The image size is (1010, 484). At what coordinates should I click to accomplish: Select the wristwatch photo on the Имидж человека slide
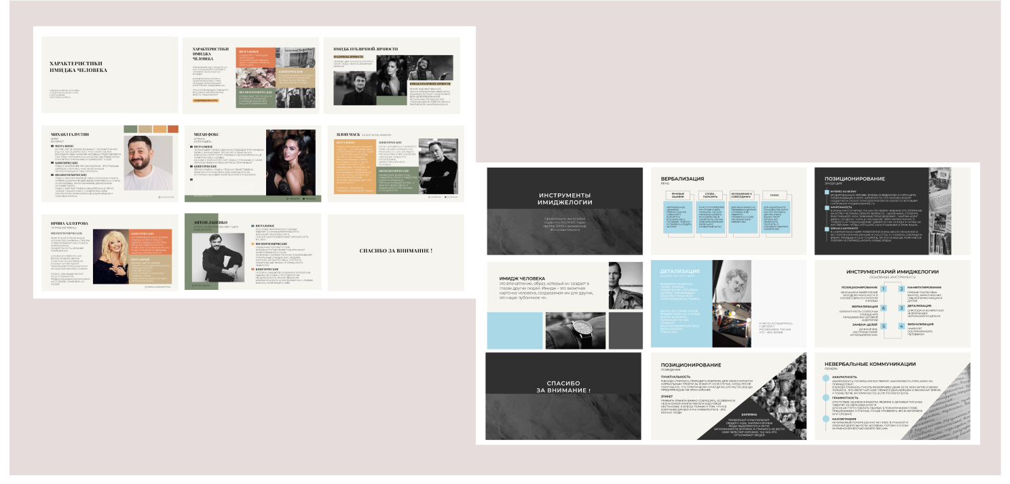click(x=576, y=330)
